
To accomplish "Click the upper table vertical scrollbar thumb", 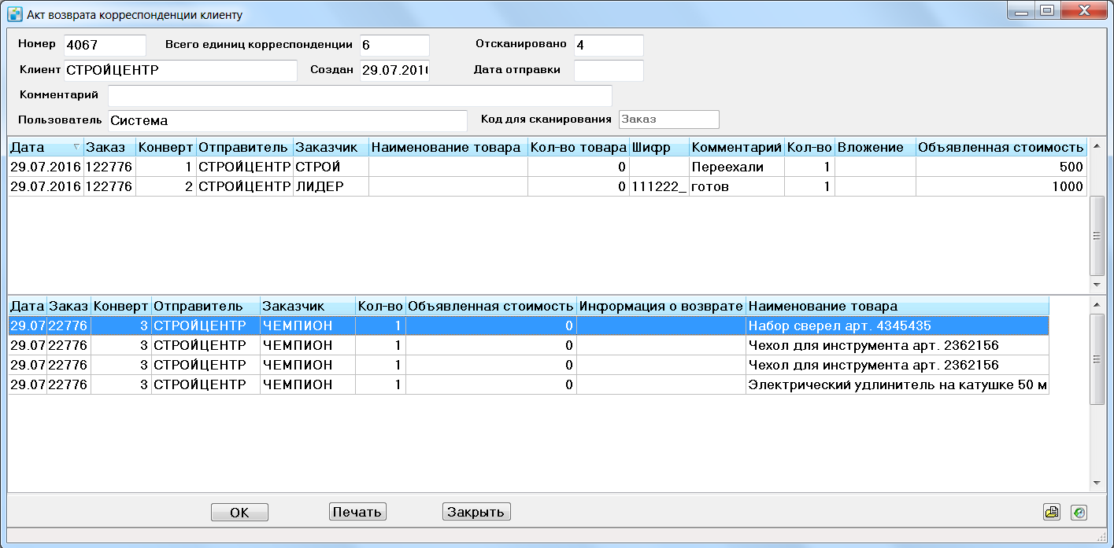I will pyautogui.click(x=1097, y=235).
